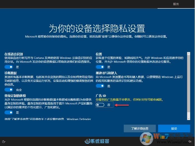This screenshot has width=195, height=146.
Task: Toggle the 诊断数据 switch labeled 完全
Action: tap(9, 90)
